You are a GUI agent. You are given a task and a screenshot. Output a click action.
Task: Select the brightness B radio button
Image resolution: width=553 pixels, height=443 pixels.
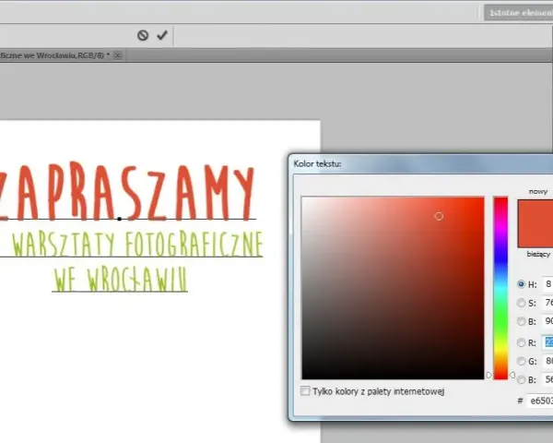click(521, 321)
